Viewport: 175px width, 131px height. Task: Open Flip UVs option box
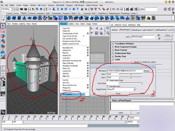pyautogui.click(x=87, y=53)
